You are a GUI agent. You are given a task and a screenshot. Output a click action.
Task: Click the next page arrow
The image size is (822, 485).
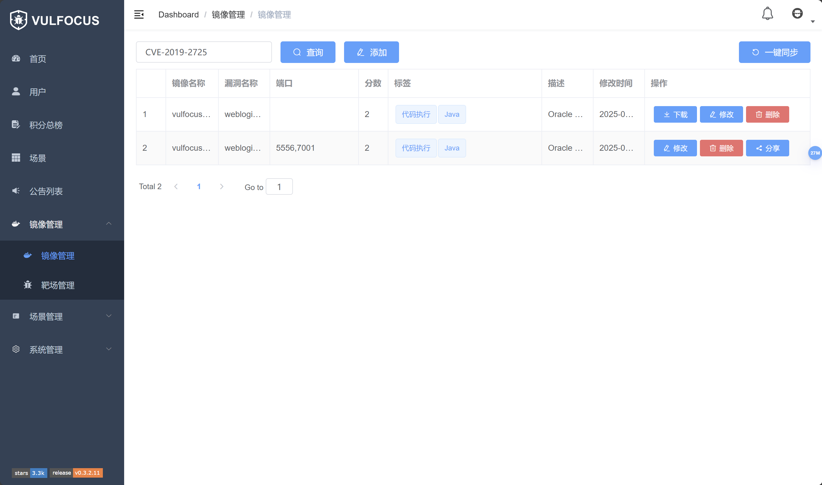click(222, 186)
